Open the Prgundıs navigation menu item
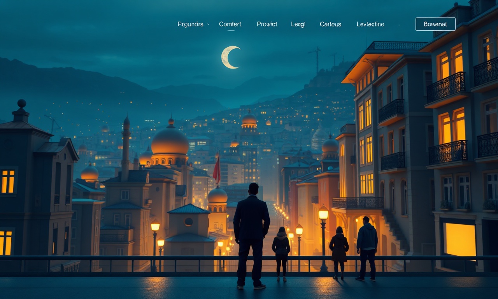 [x=190, y=24]
